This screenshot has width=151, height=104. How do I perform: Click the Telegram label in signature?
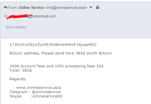click(x=18, y=92)
